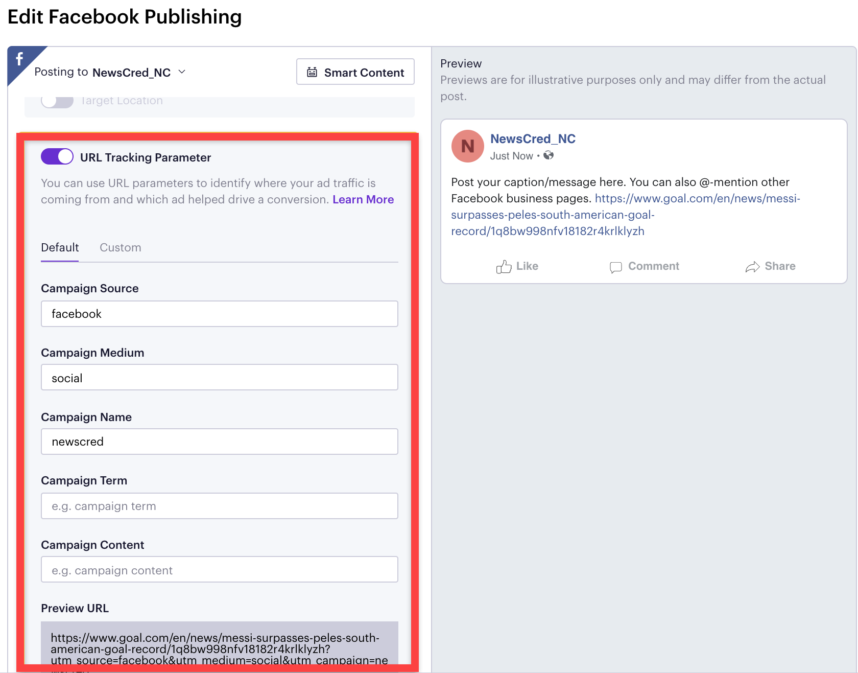
Task: Open the Smart Content button
Action: click(355, 72)
